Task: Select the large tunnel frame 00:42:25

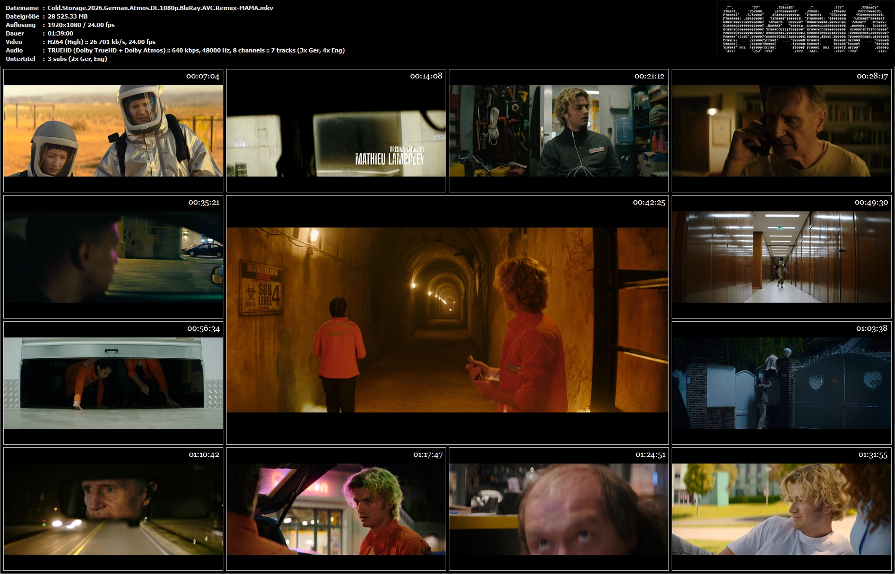Action: click(447, 320)
